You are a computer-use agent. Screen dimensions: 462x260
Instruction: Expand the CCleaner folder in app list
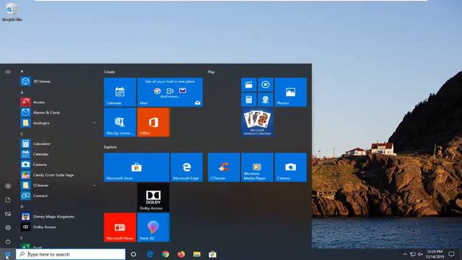(58, 185)
